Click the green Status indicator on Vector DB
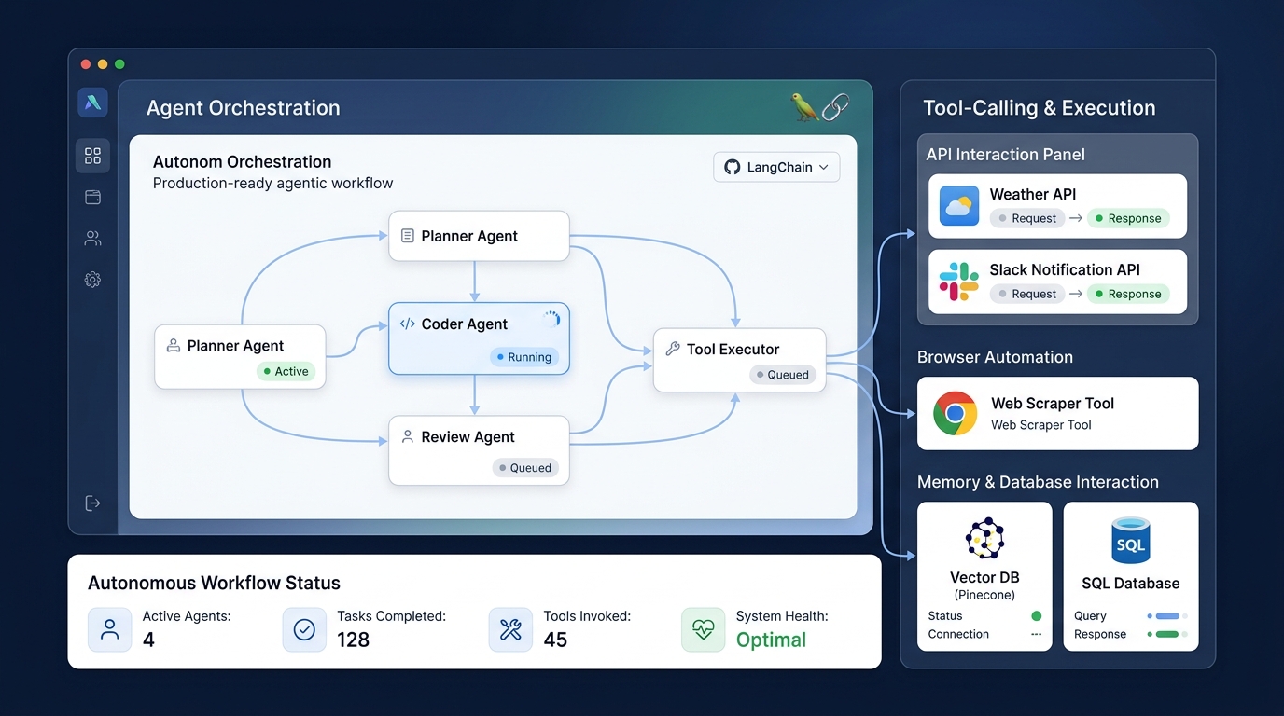 (x=1036, y=616)
